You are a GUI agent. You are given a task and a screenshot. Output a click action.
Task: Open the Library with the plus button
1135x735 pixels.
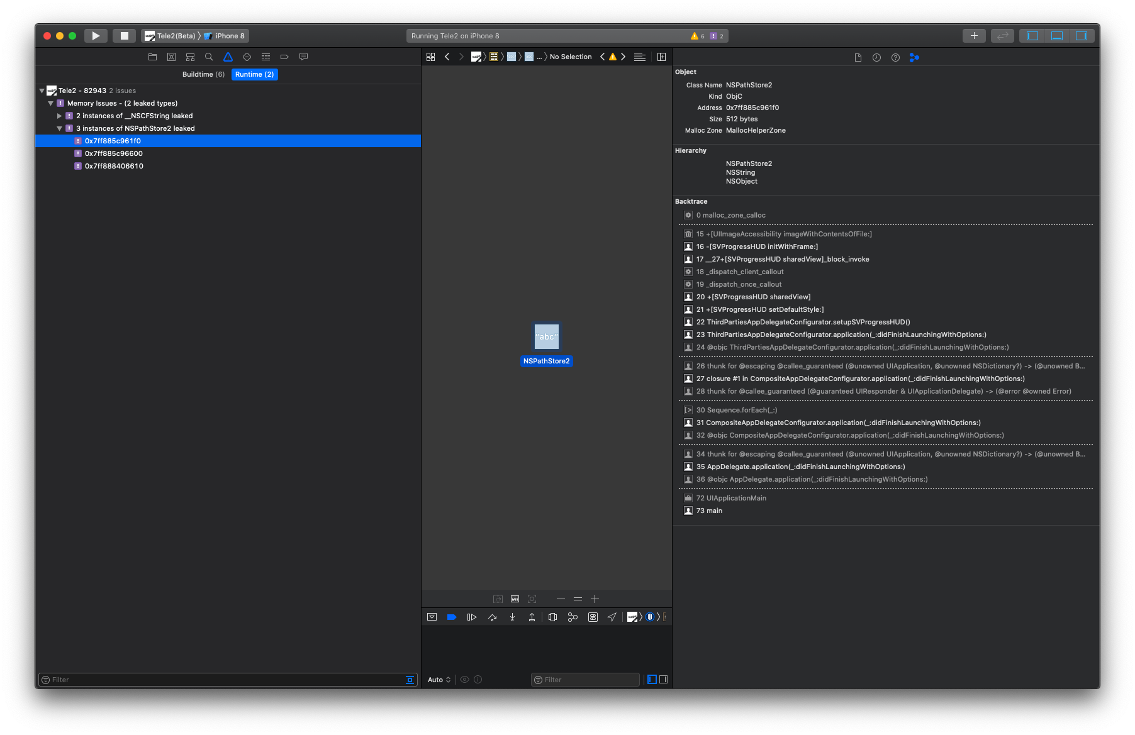[x=974, y=36]
